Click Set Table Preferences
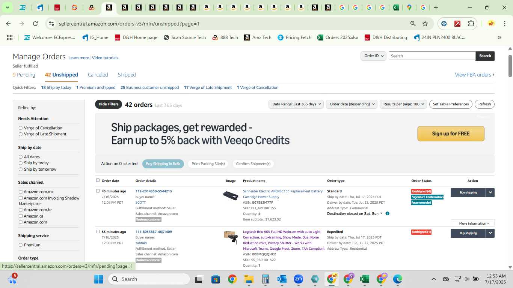 [451, 104]
